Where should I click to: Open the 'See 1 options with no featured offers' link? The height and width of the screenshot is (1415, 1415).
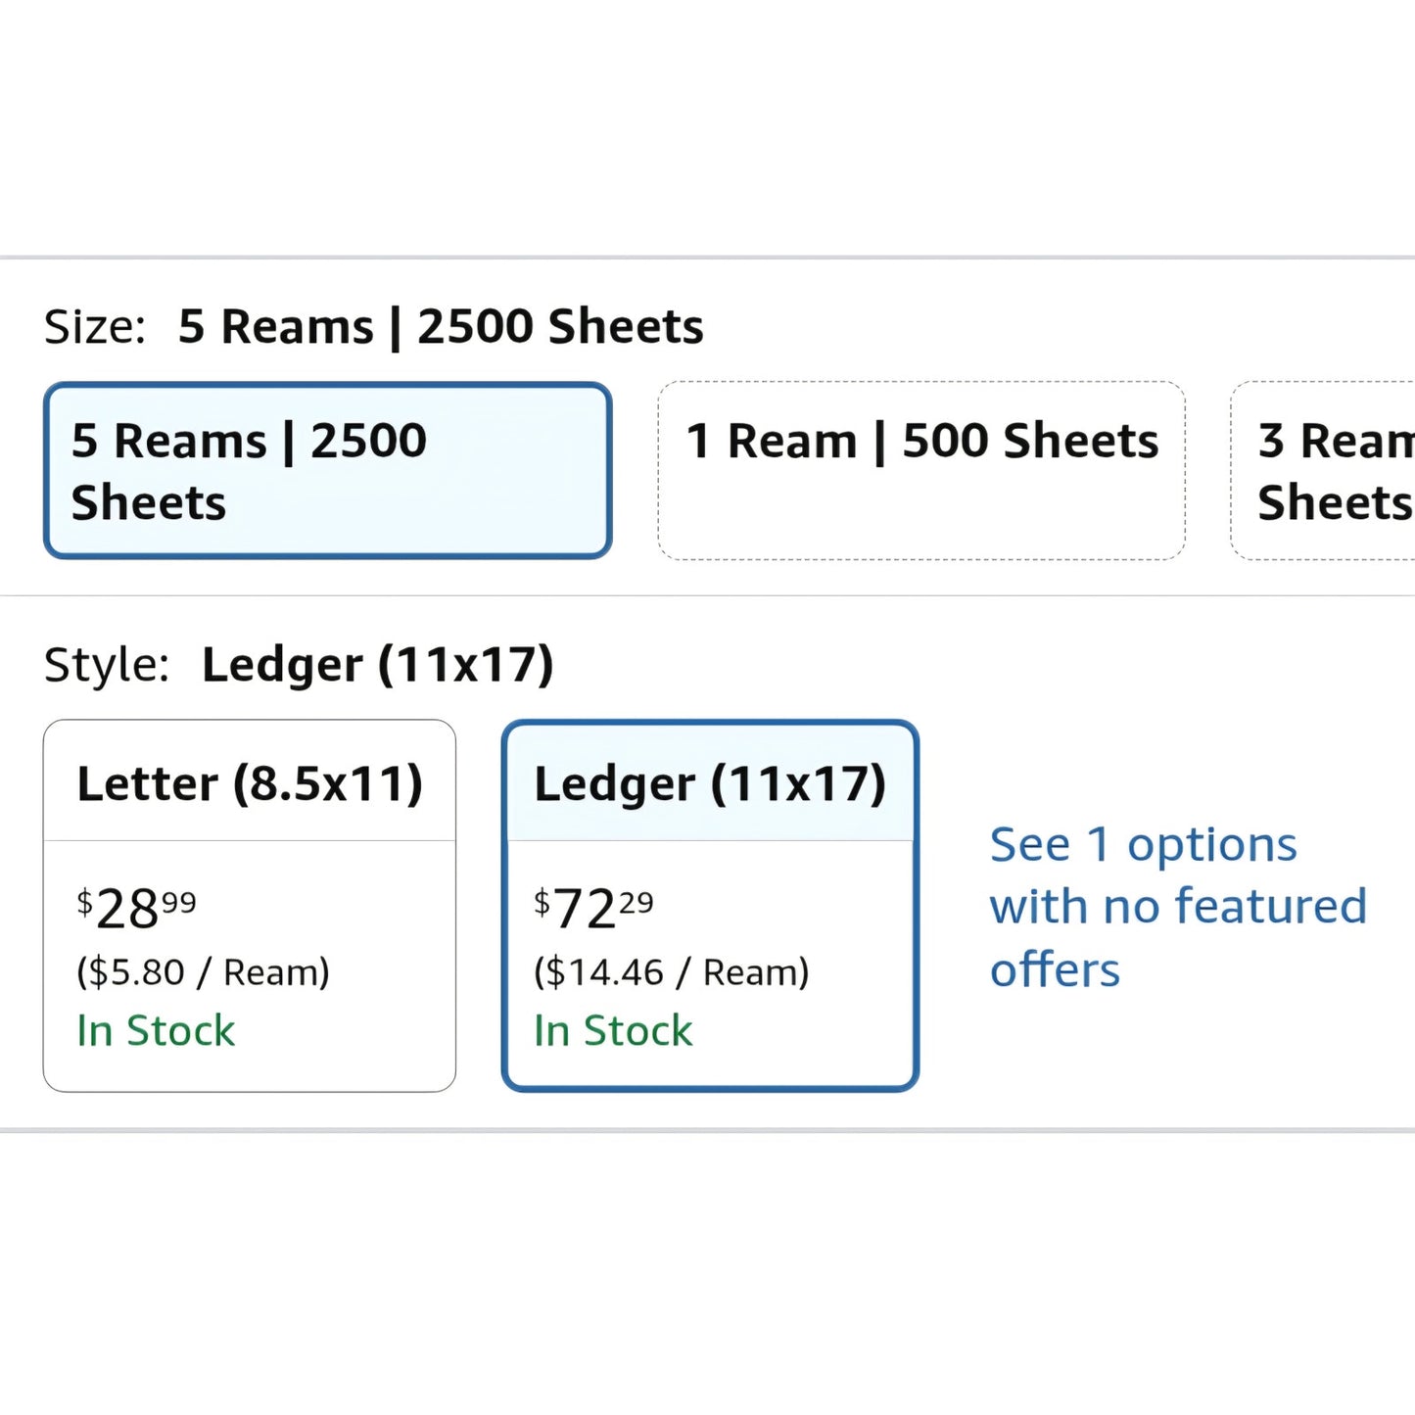[1177, 907]
